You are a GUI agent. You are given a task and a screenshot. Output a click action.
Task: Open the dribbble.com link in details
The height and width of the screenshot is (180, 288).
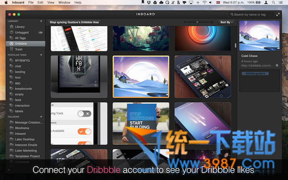click(x=257, y=65)
